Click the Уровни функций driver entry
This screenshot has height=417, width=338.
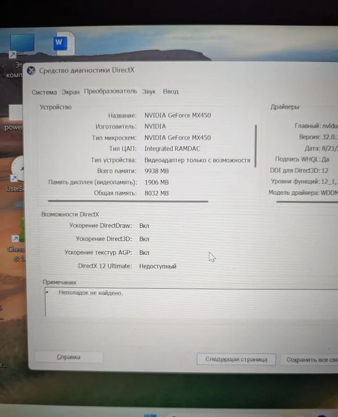(304, 181)
